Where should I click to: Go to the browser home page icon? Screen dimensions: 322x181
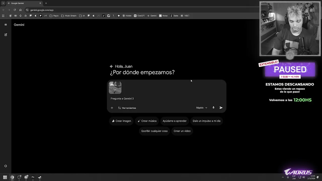[20, 10]
